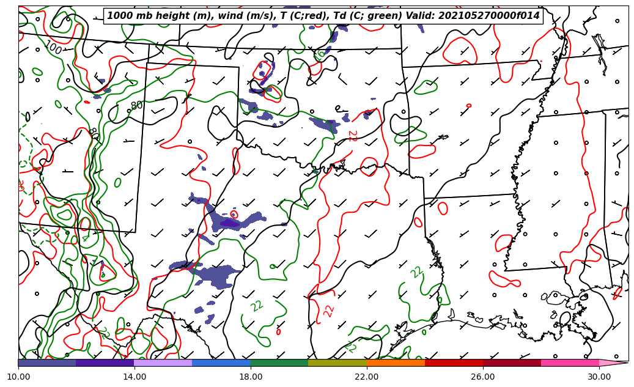Select the olive-yellow colorbar segment
Image resolution: width=634 pixels, height=387 pixels.
click(337, 363)
